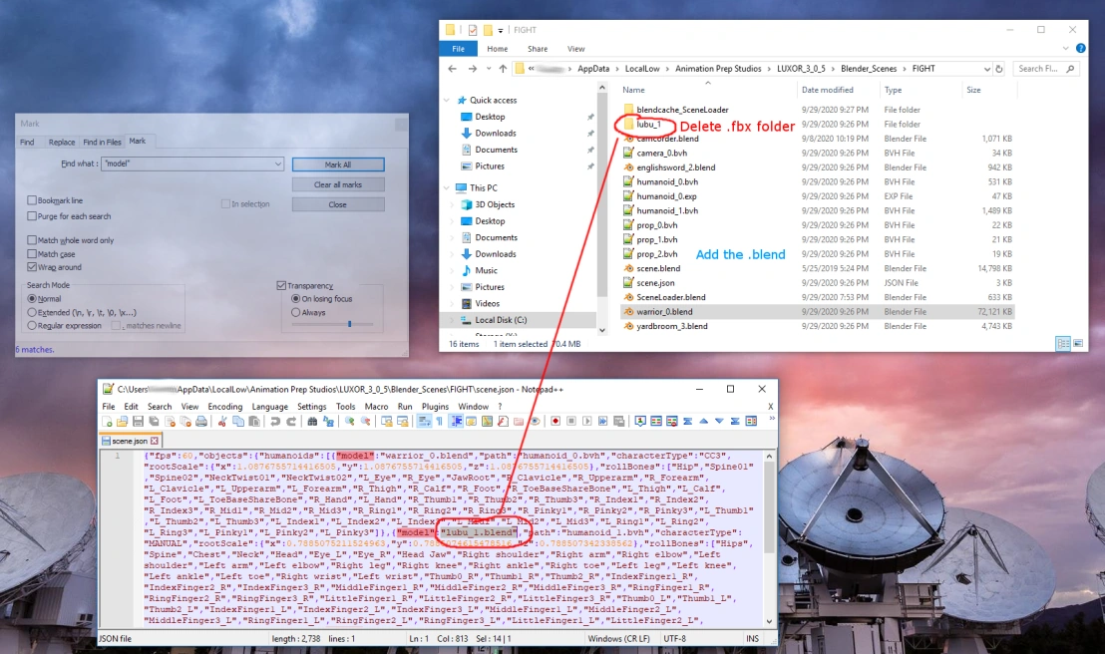This screenshot has width=1105, height=654.
Task: Click the Clear all marks button
Action: pos(338,184)
